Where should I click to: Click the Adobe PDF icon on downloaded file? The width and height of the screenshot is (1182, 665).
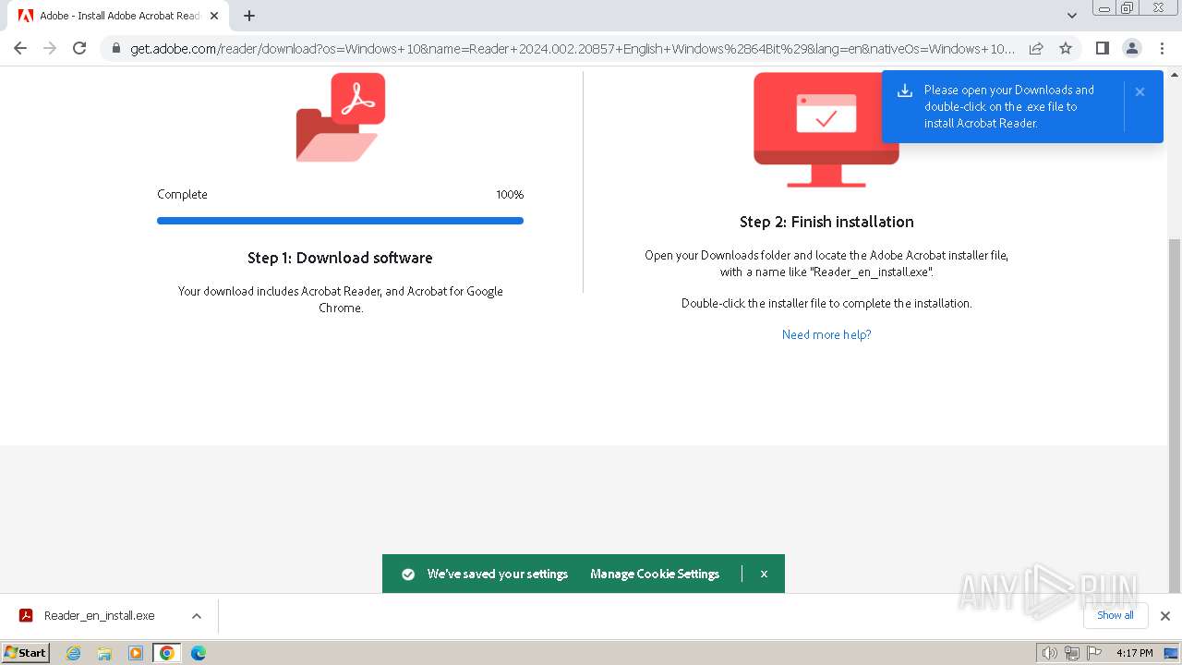tap(26, 616)
